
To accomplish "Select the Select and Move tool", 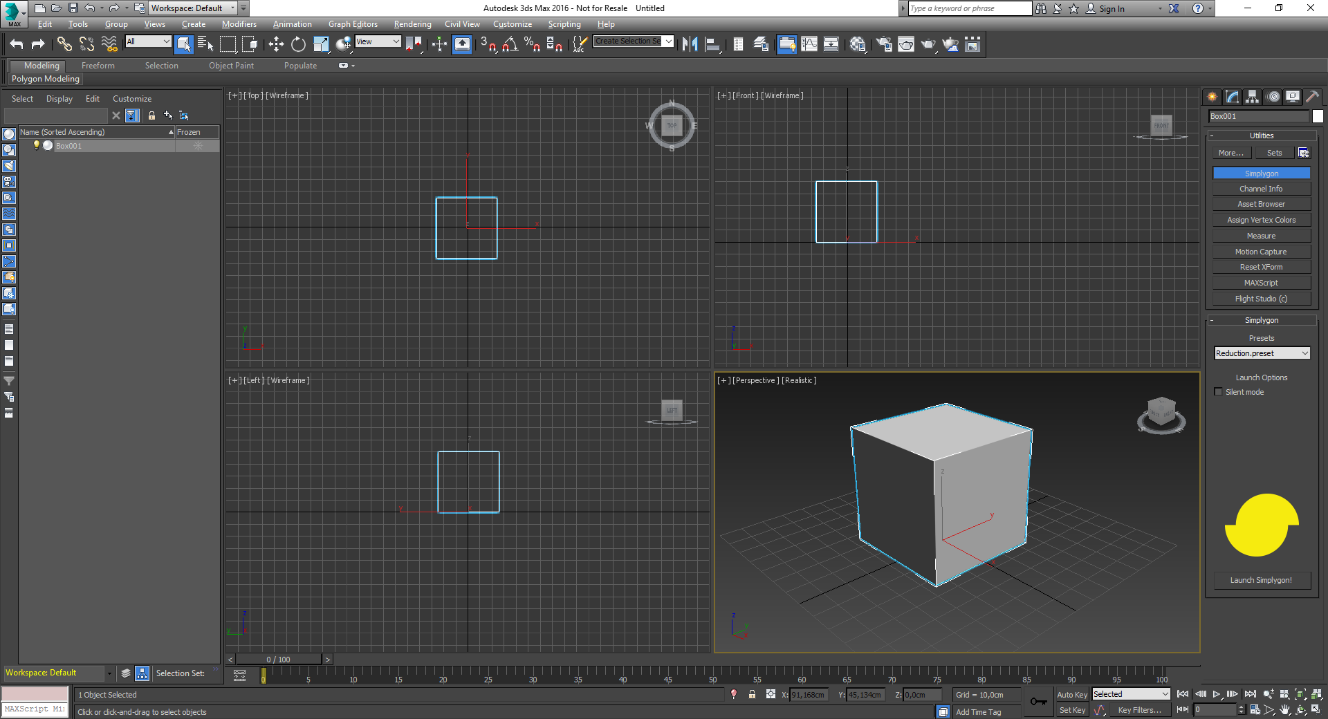I will tap(275, 44).
